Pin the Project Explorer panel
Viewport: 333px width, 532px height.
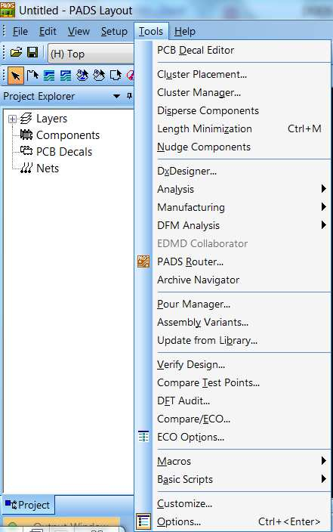point(129,96)
